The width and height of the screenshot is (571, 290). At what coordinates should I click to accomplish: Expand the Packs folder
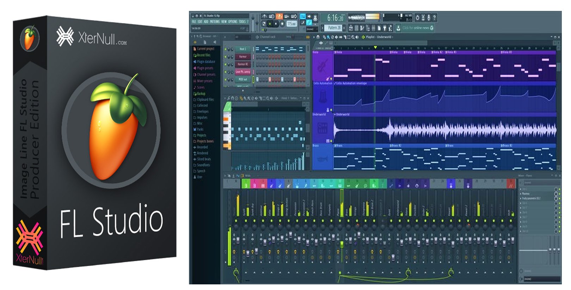198,129
